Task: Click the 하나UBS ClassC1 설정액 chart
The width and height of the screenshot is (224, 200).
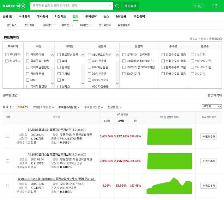Action: point(170,137)
